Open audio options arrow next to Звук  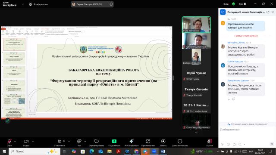[x=15, y=141]
